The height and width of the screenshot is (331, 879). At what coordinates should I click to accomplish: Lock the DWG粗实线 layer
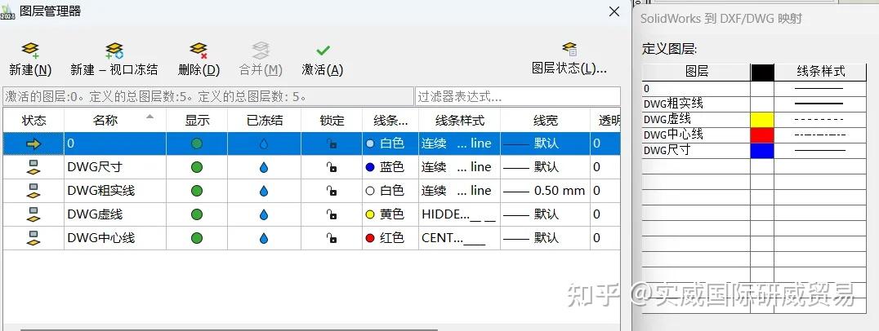point(332,191)
